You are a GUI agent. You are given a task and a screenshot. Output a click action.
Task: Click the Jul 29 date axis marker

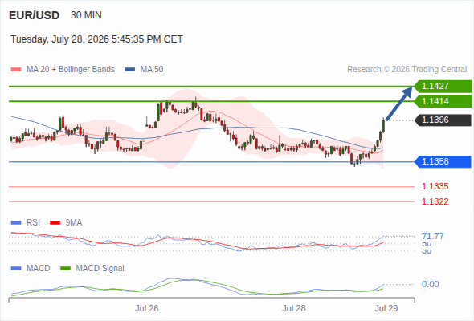[x=386, y=308]
